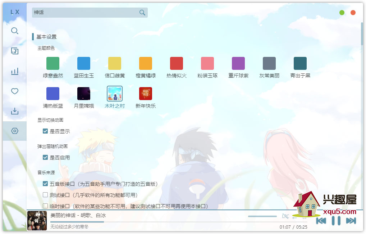Image resolution: width=366 pixels, height=234 pixels.
Task: Select the 橙黄橘绿 orange theme
Action: 146,63
